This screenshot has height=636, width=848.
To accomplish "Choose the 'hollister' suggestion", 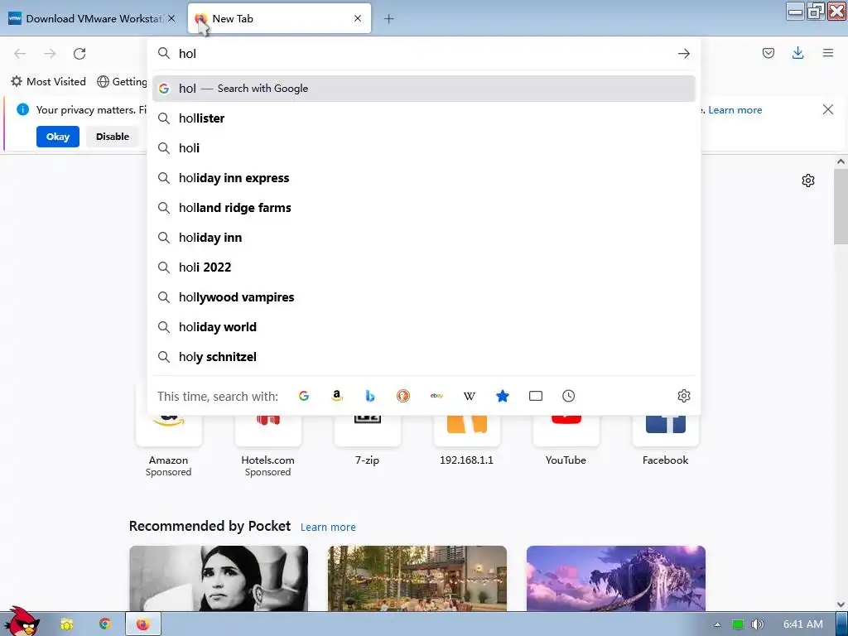I will (x=423, y=118).
